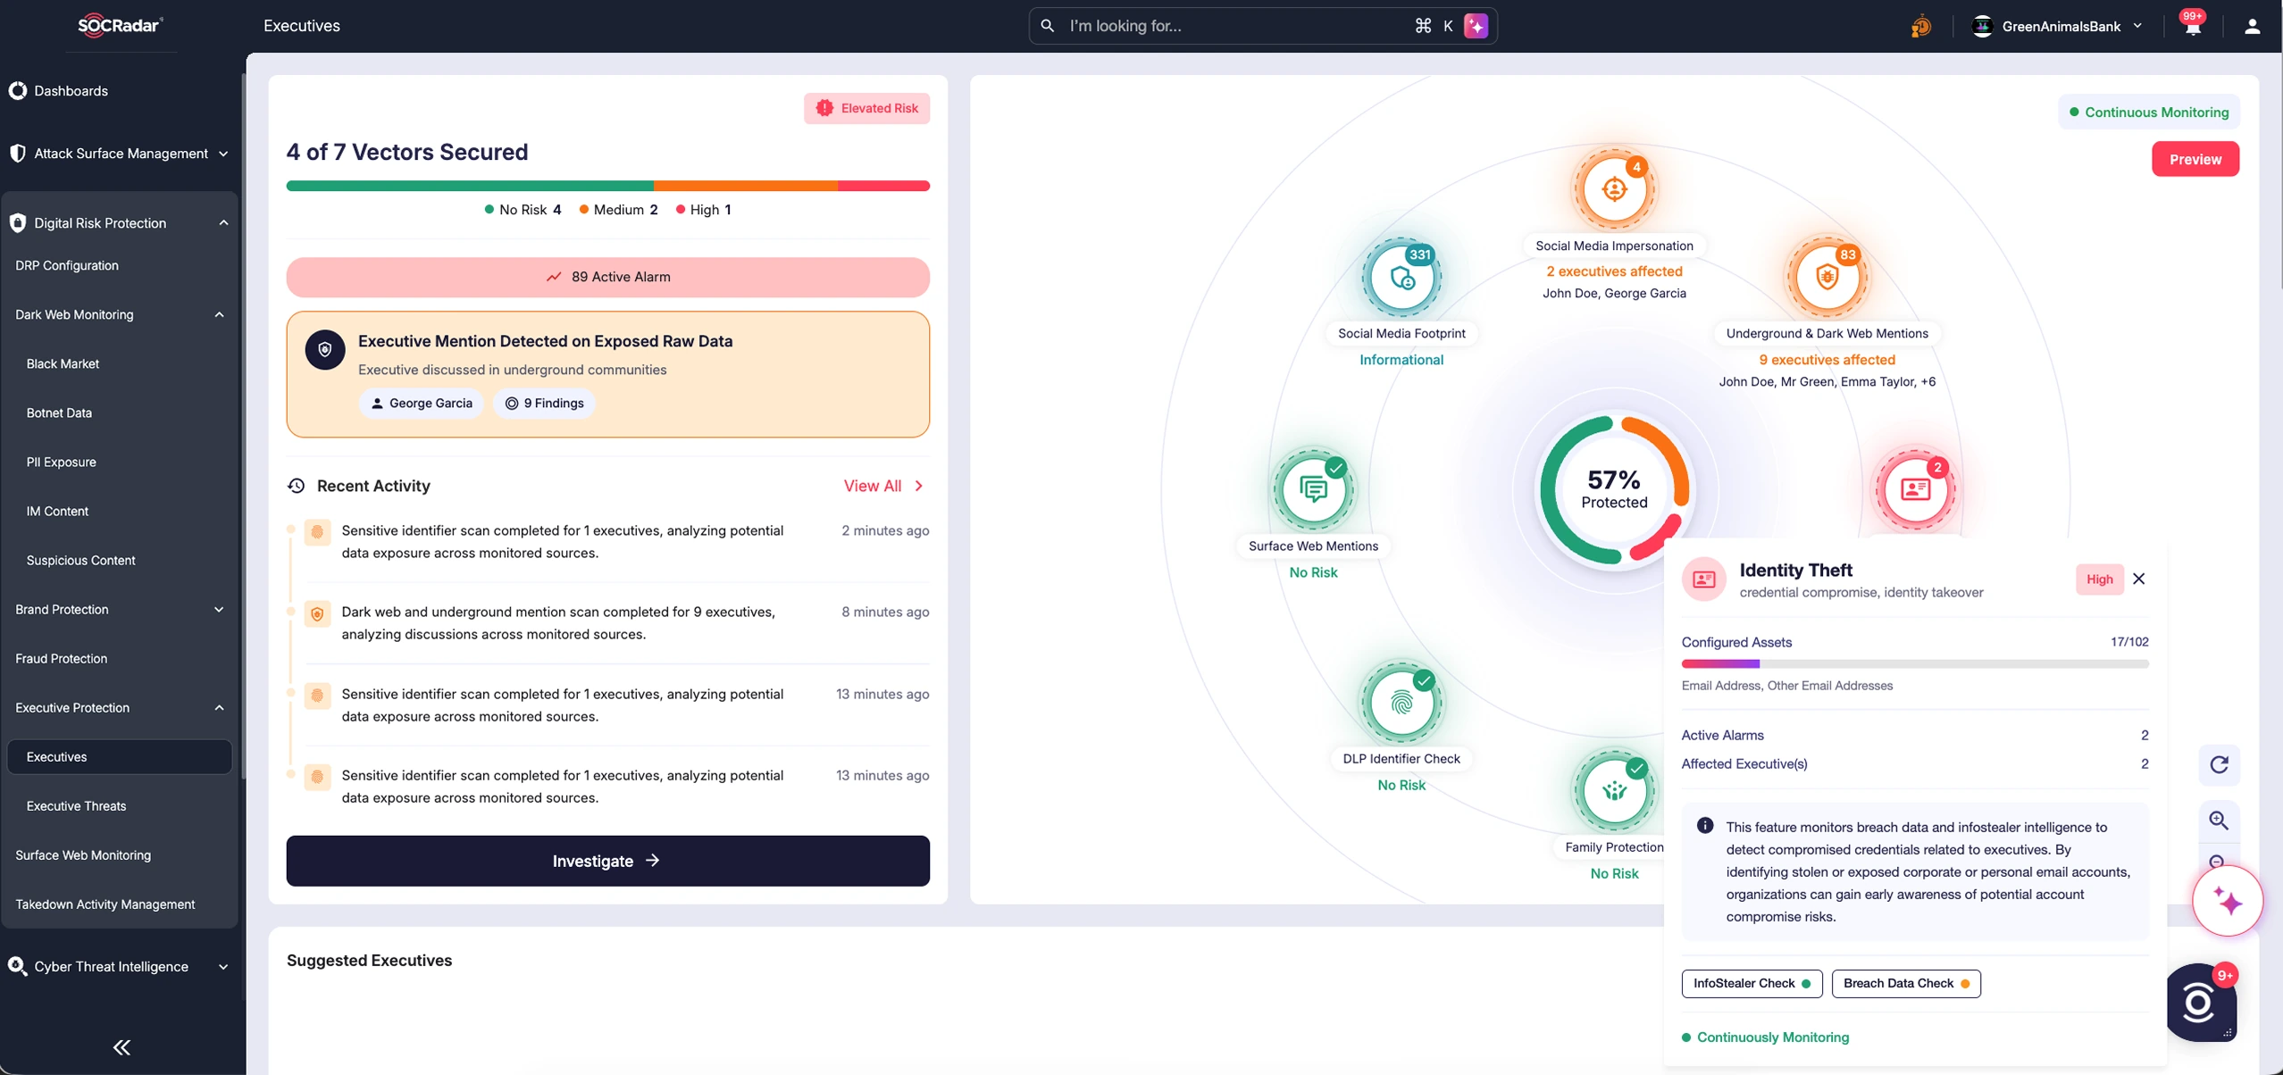The width and height of the screenshot is (2283, 1075).
Task: Open the Family Protection vector icon
Action: click(x=1614, y=791)
